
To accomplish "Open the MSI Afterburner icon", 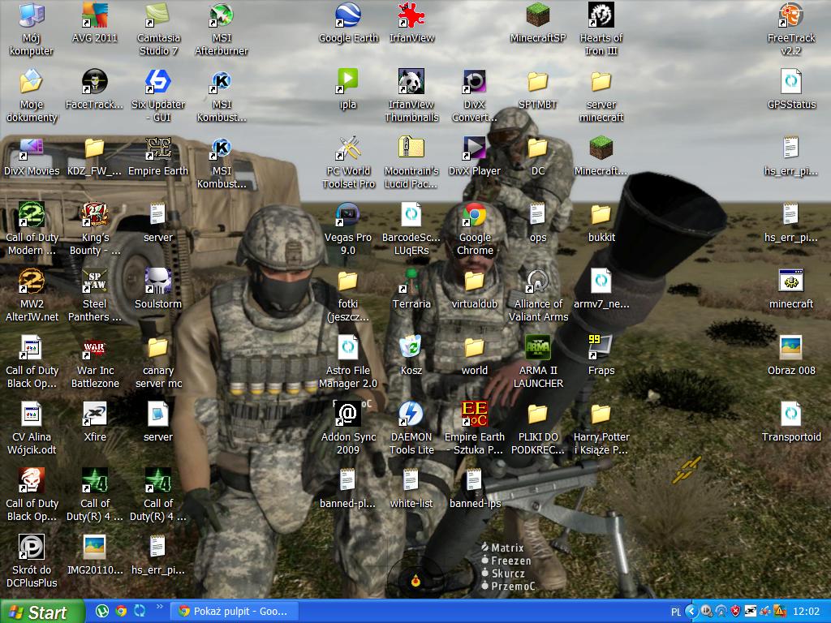I will coord(222,16).
